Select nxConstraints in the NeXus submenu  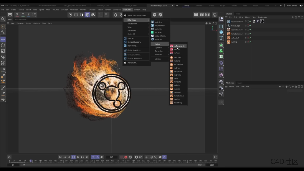point(179,46)
